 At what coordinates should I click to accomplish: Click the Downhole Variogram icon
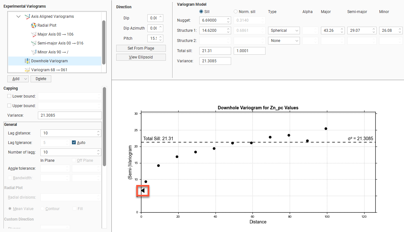point(27,61)
